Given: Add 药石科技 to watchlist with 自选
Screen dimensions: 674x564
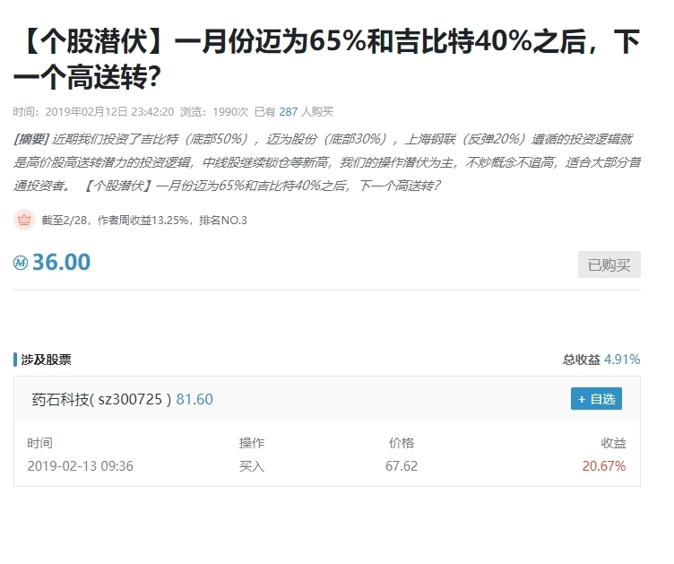Looking at the screenshot, I should [x=596, y=399].
